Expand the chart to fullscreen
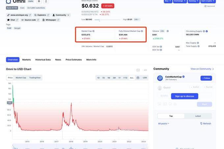 [x=138, y=70]
